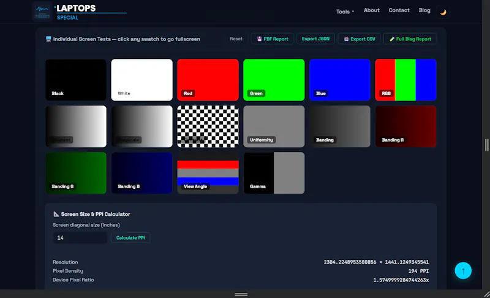Viewport: 490px width, 298px height.
Task: Click Export CSV button
Action: coord(359,39)
